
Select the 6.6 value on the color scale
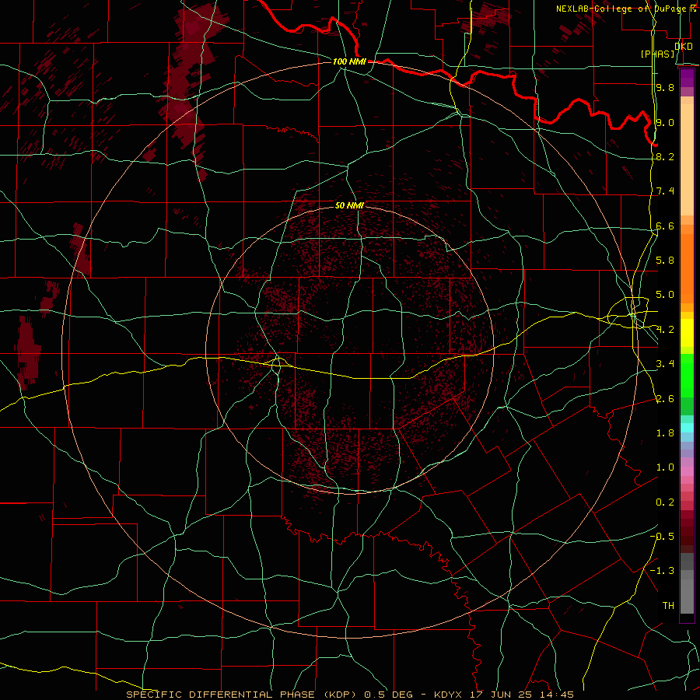tap(665, 226)
